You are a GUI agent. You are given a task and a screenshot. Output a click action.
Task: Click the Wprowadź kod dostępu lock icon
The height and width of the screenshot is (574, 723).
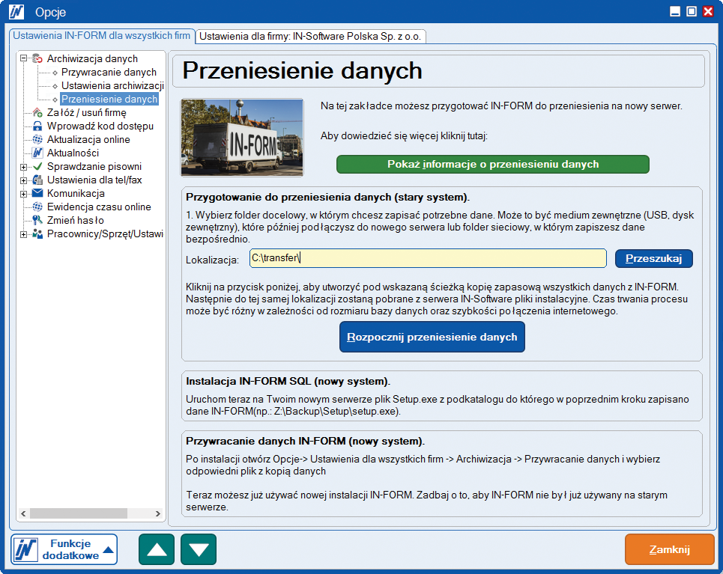pos(37,126)
